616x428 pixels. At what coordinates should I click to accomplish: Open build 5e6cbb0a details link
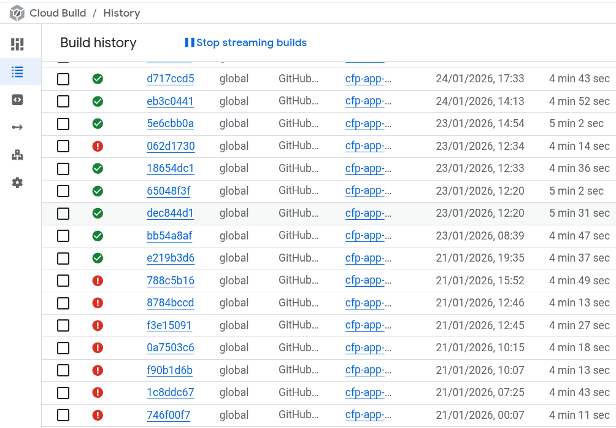point(170,123)
